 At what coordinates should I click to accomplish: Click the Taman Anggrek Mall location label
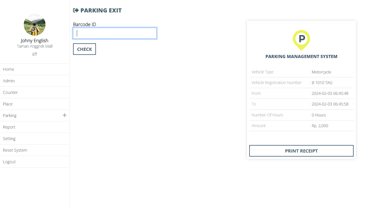click(x=34, y=46)
